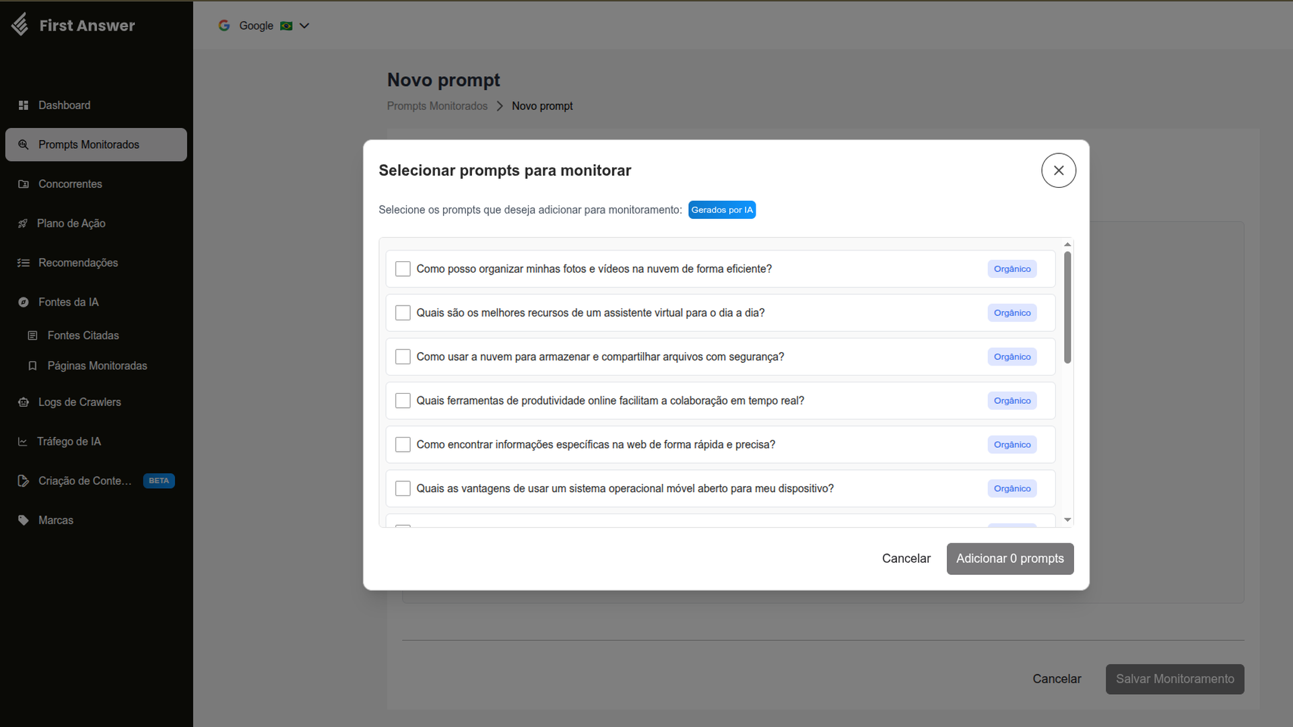Viewport: 1293px width, 727px height.
Task: Check 'Quais ferramentas de produtividade online' prompt
Action: [403, 401]
